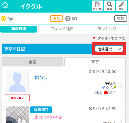This screenshot has height=123, width=129.
Task: Click the photo thumbnail of second entry
Action: point(17,115)
